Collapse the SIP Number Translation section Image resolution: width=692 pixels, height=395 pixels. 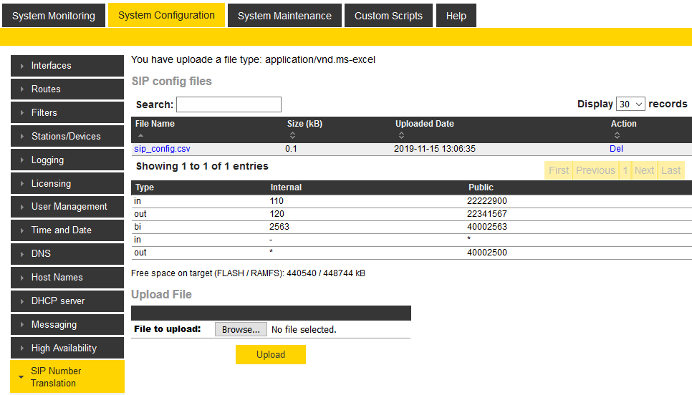[67, 377]
